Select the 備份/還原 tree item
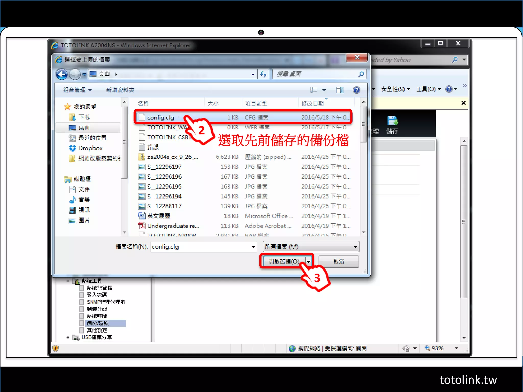Screen dimensions: 523x392 coord(98,323)
